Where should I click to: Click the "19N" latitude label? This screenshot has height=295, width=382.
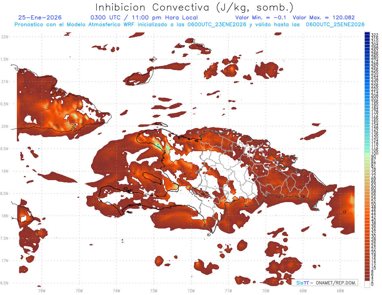[5, 171]
